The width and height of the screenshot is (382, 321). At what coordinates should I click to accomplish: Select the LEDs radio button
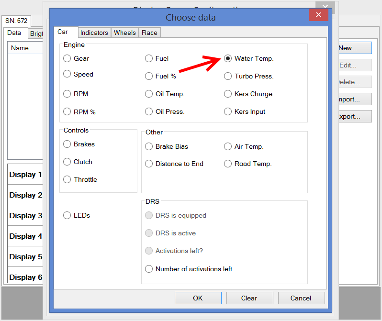(67, 215)
